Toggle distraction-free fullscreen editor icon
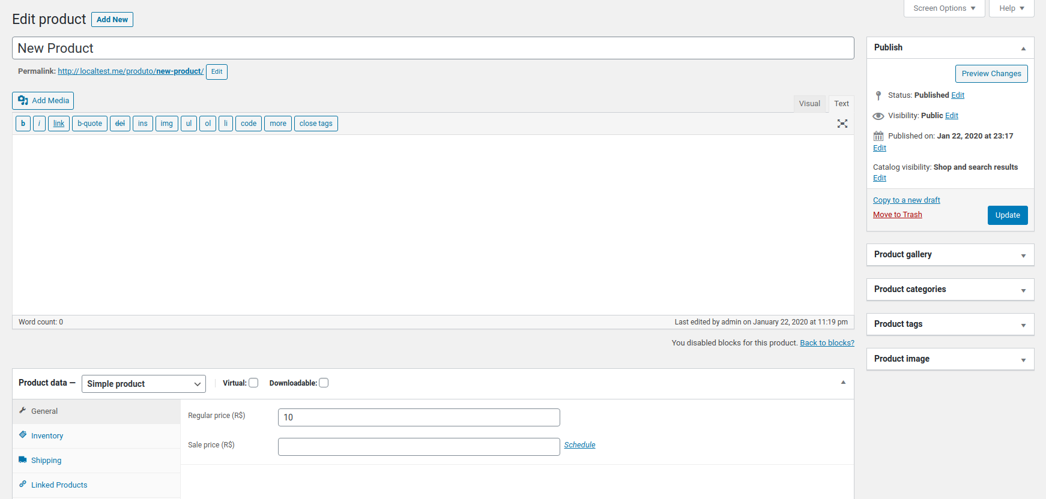Viewport: 1046px width, 499px height. (842, 124)
